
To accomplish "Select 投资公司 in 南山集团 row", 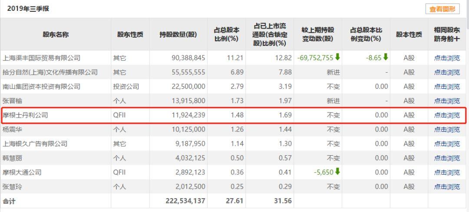I will click(x=126, y=87).
